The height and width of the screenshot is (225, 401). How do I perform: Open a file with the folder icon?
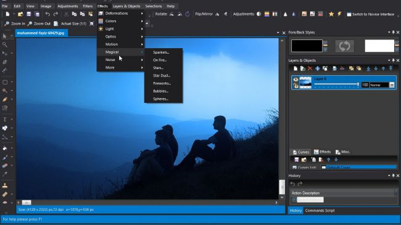[x=20, y=14]
